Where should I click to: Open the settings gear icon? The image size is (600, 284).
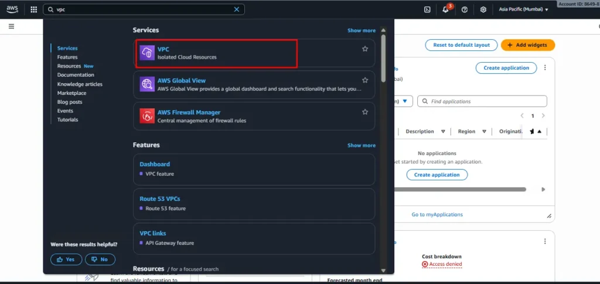coord(483,9)
